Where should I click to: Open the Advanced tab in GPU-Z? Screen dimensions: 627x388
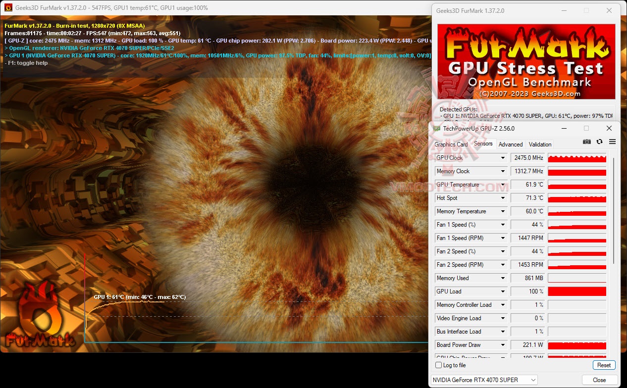click(511, 145)
